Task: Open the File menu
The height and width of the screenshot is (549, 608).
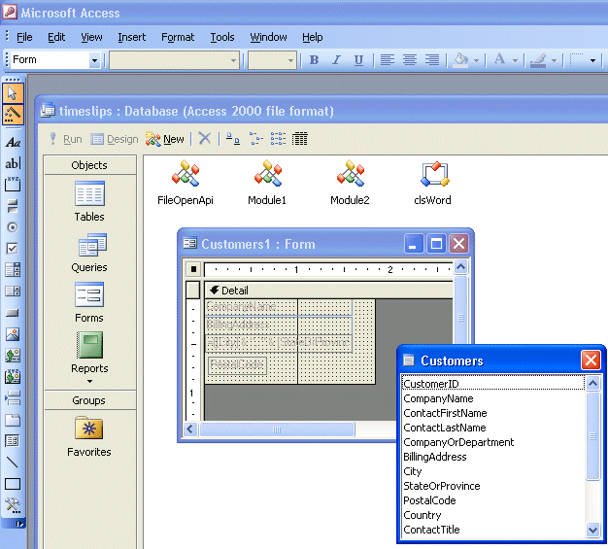Action: tap(24, 37)
